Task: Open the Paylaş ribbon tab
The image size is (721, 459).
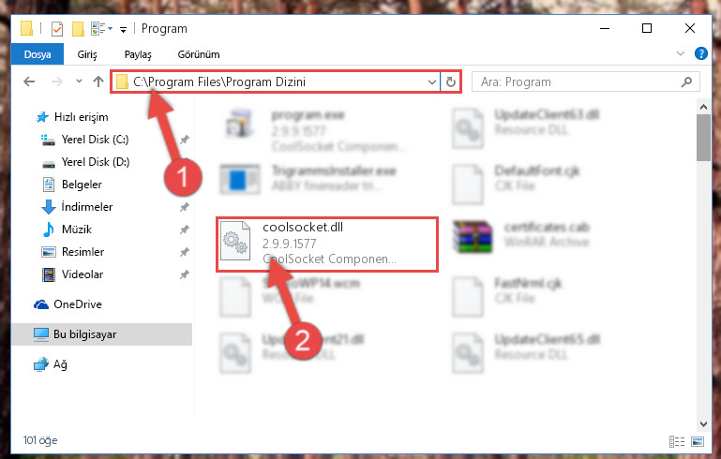Action: [x=138, y=54]
